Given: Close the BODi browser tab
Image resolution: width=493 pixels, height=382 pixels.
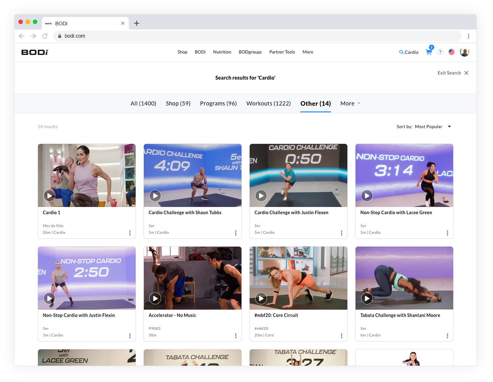Looking at the screenshot, I should (x=123, y=23).
